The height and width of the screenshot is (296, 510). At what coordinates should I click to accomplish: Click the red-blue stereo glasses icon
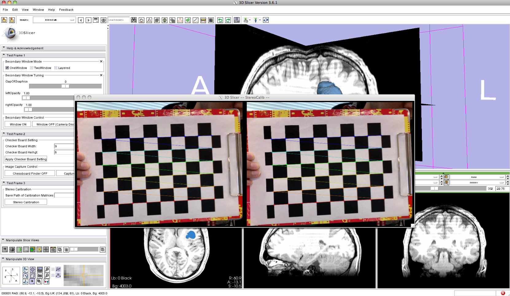point(46,281)
